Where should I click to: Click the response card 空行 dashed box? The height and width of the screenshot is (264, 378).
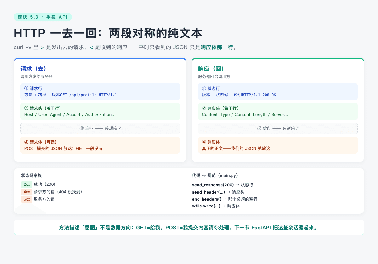[x=278, y=128]
